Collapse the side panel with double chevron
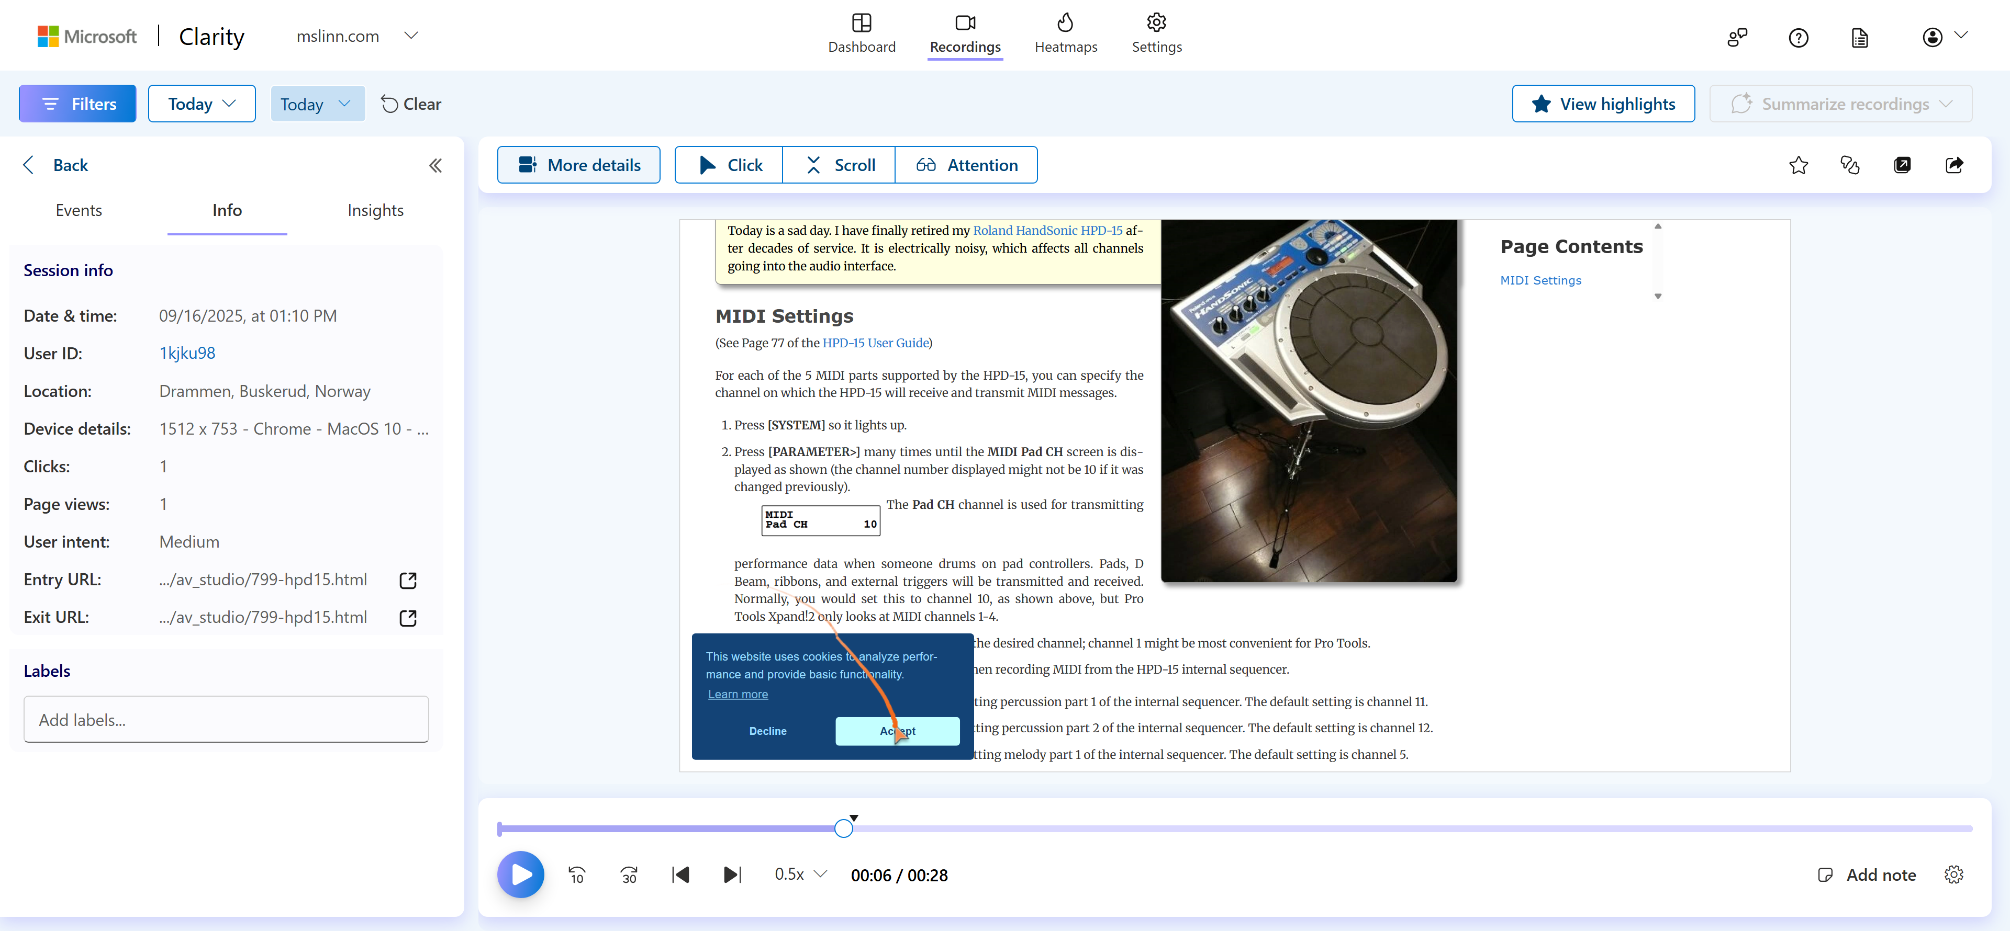Image resolution: width=2010 pixels, height=931 pixels. pos(435,165)
